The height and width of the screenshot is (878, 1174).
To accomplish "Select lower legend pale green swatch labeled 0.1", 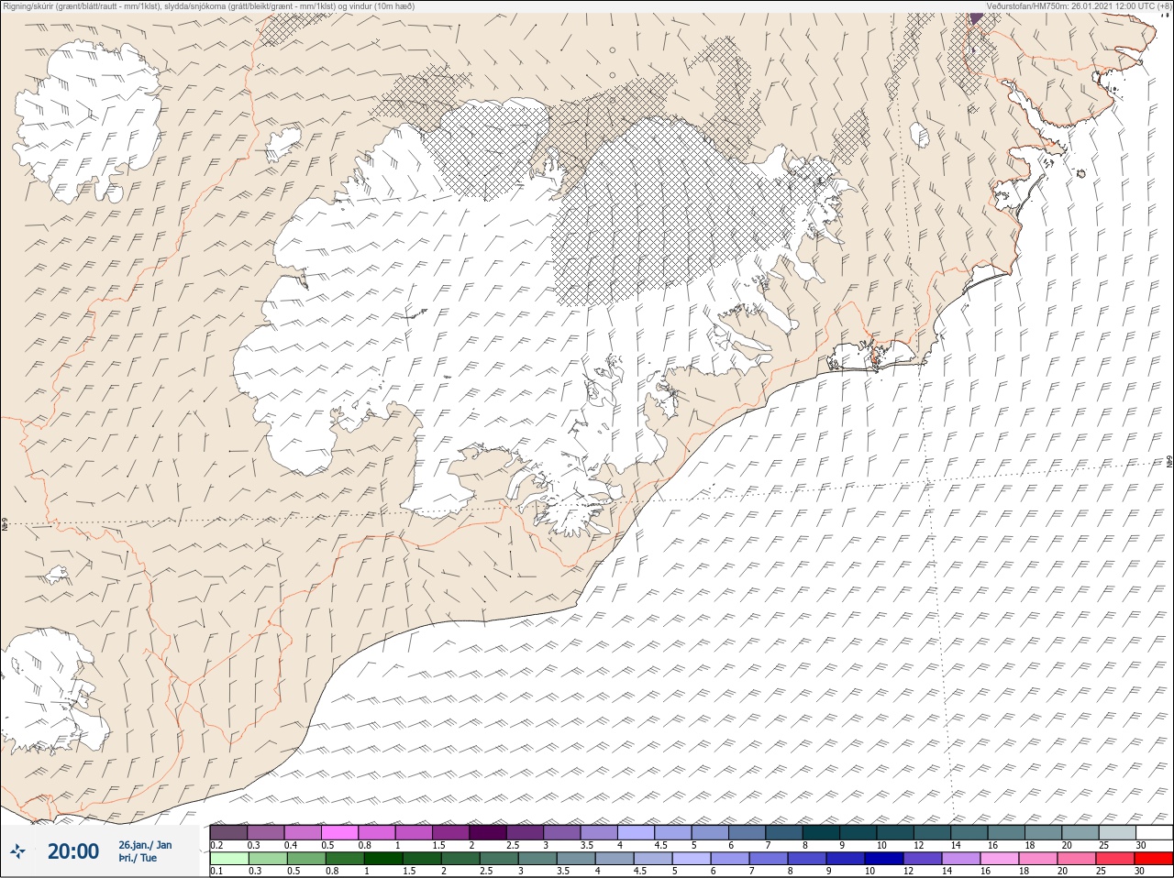I will pos(228,859).
